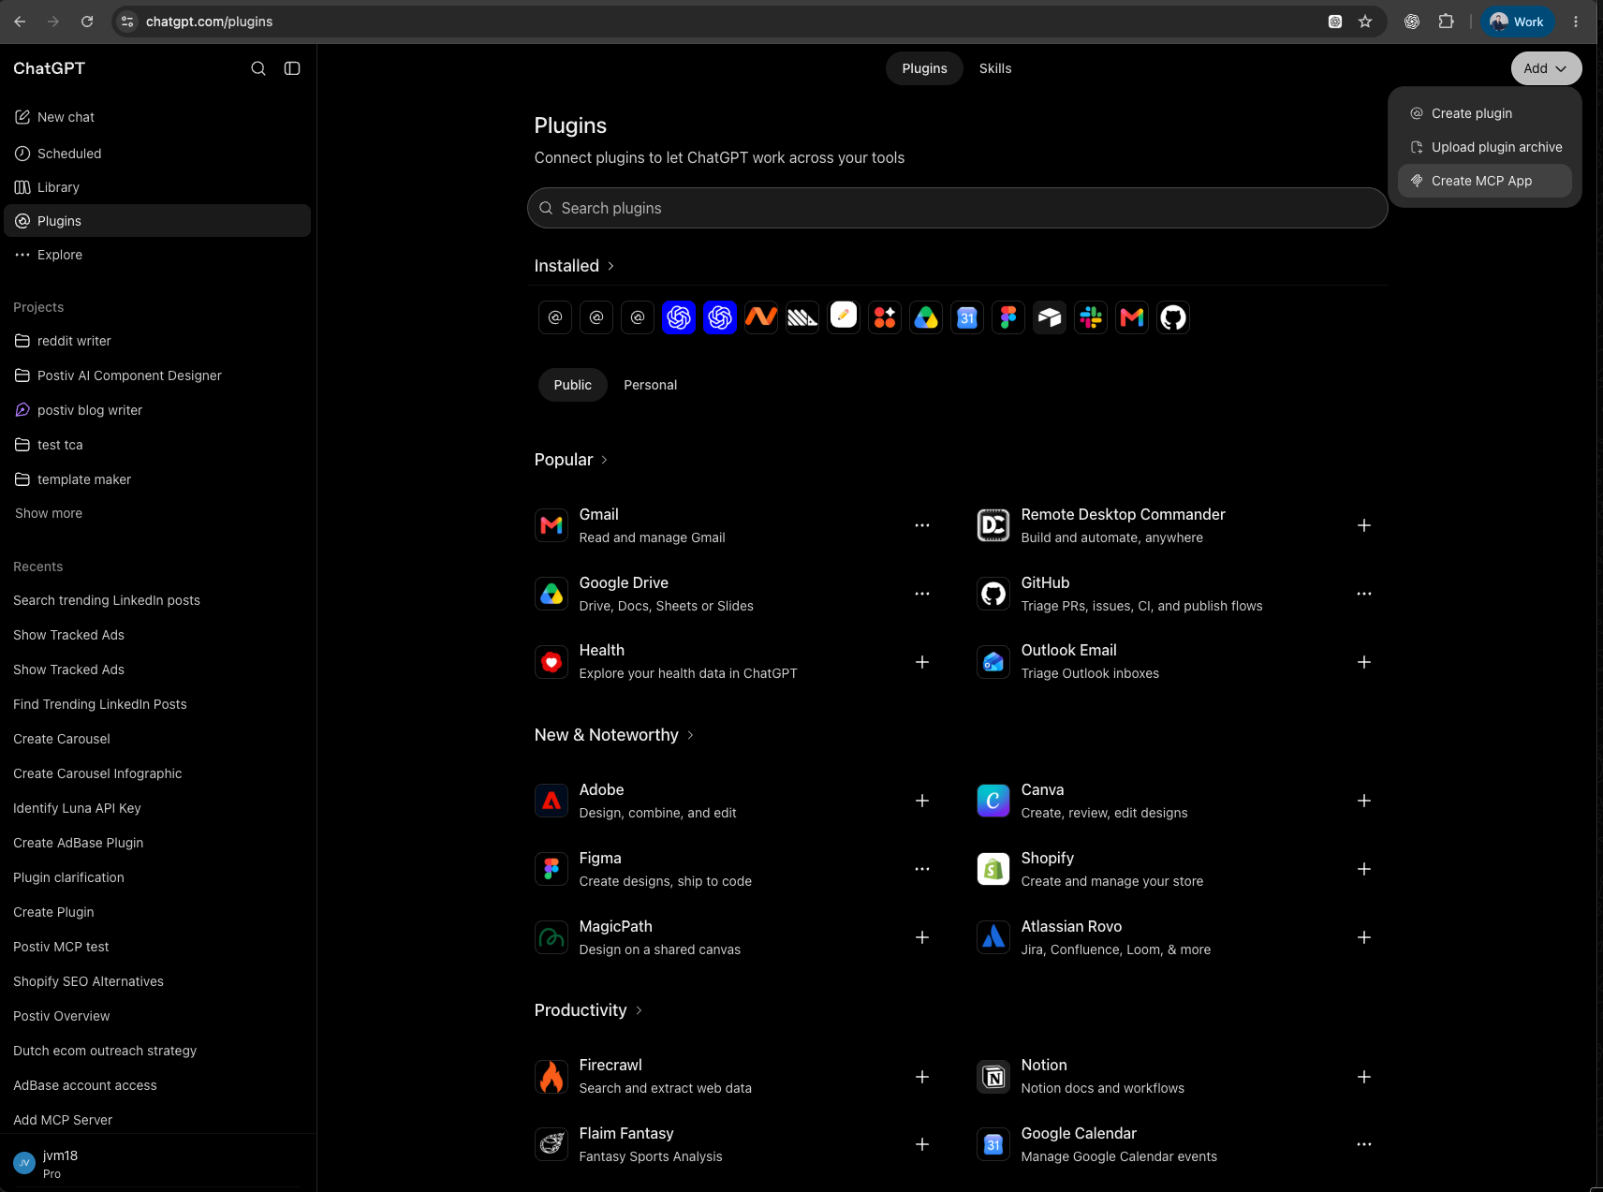Open installed Google Drive plugin icon
This screenshot has height=1192, width=1603.
(926, 317)
